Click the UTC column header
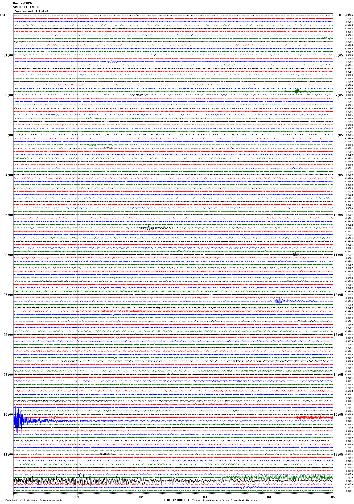The height and width of the screenshot is (504, 354). [339, 15]
